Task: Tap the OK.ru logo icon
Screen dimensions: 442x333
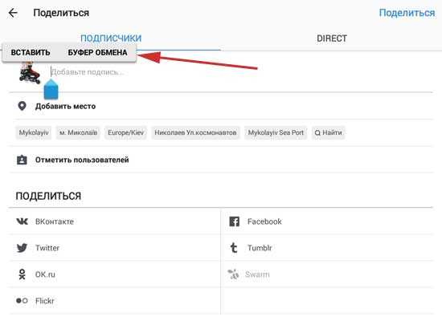Action: (x=22, y=274)
